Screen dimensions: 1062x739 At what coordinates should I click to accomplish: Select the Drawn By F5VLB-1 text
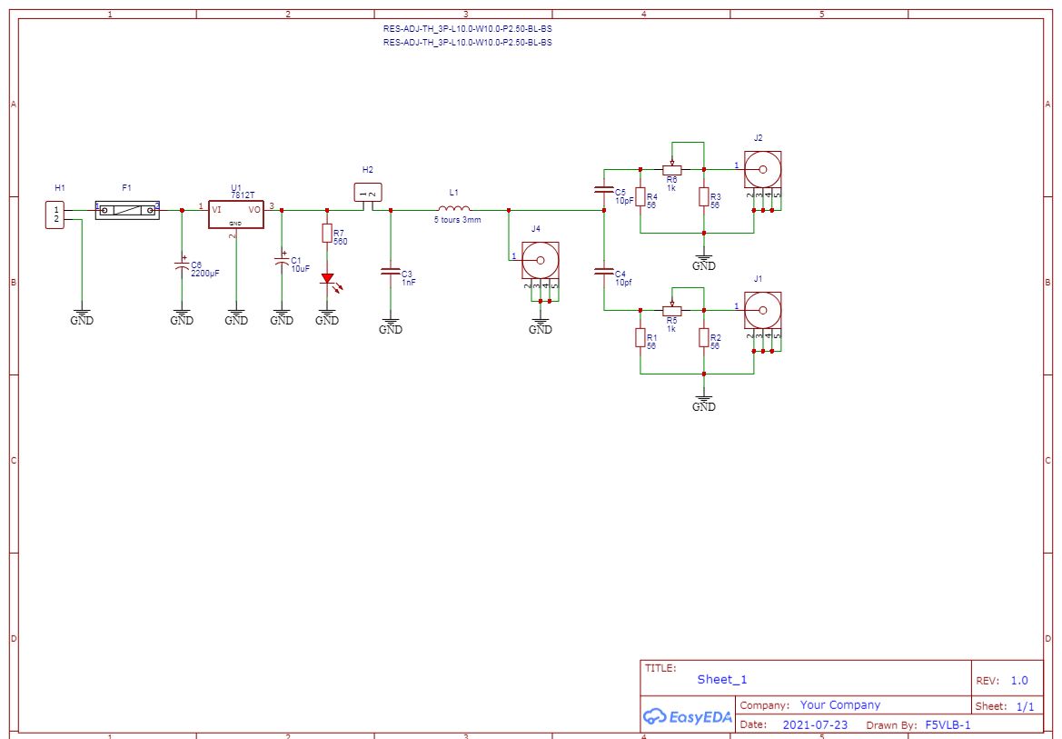[x=948, y=724]
